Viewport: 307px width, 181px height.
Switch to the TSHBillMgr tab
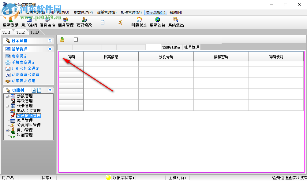172,47
